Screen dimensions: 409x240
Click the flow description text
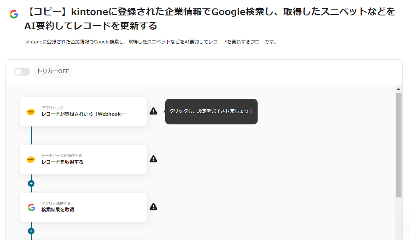151,42
